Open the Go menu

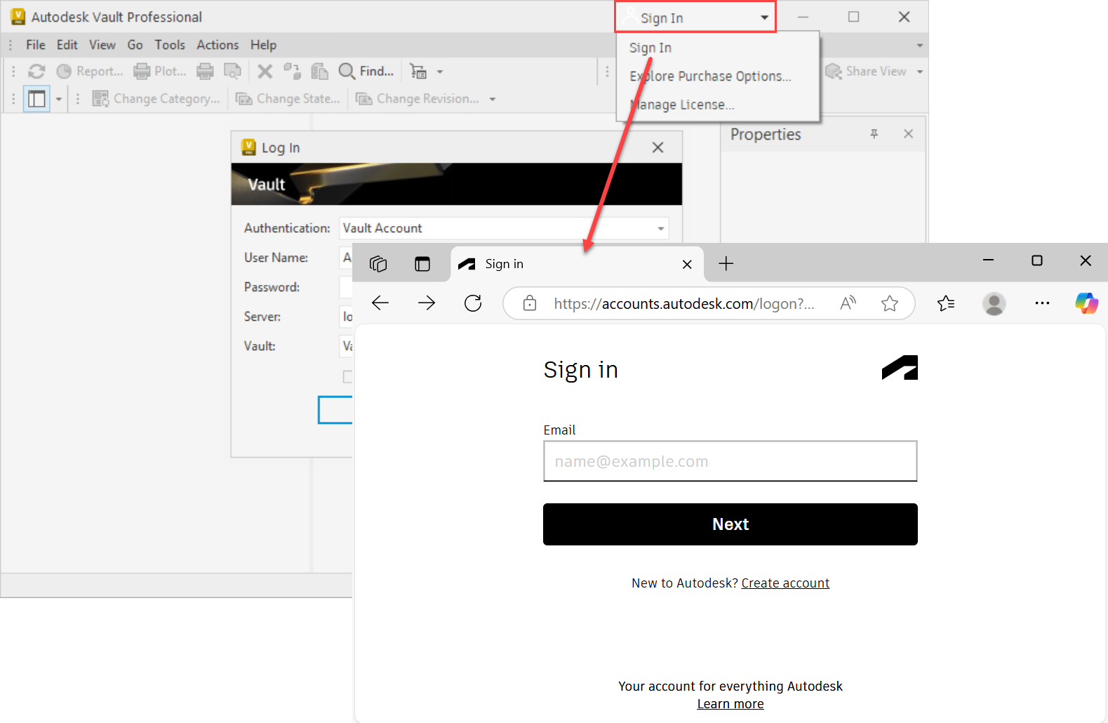135,45
